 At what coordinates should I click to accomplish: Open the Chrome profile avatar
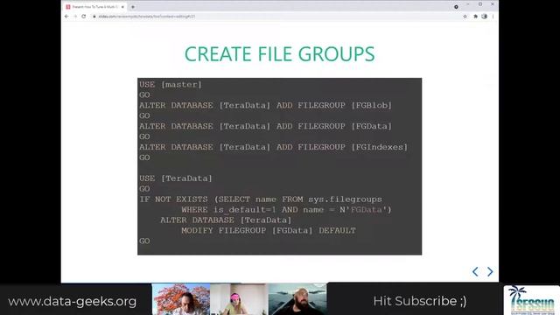click(x=484, y=17)
